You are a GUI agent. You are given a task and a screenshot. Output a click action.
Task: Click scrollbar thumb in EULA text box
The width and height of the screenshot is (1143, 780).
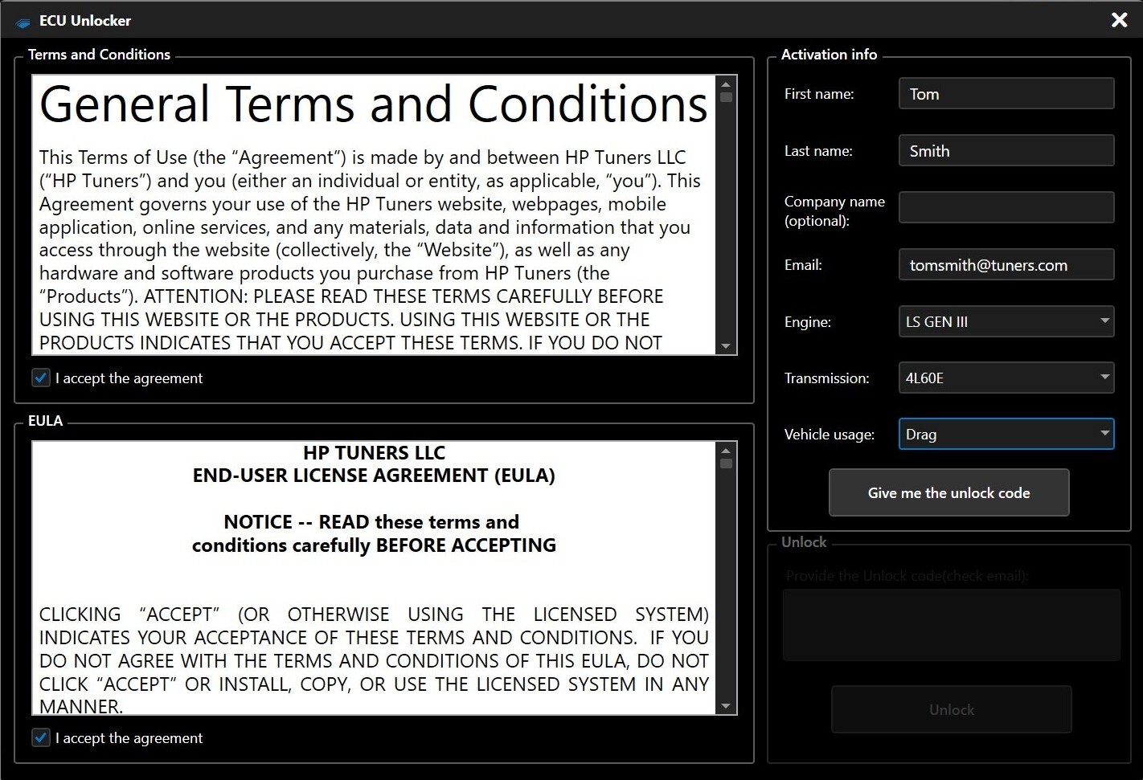click(726, 464)
